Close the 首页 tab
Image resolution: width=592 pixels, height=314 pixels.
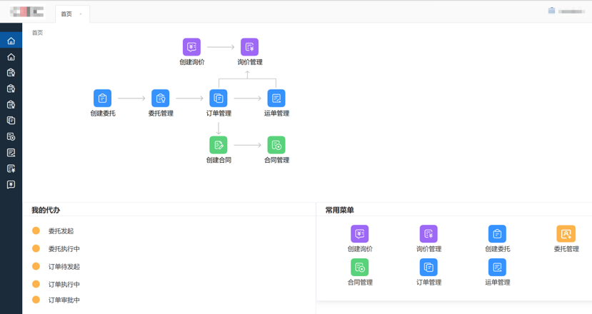tap(81, 14)
